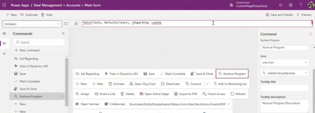Click Save & Close ribbon button
The width and height of the screenshot is (315, 113).
(x=202, y=74)
